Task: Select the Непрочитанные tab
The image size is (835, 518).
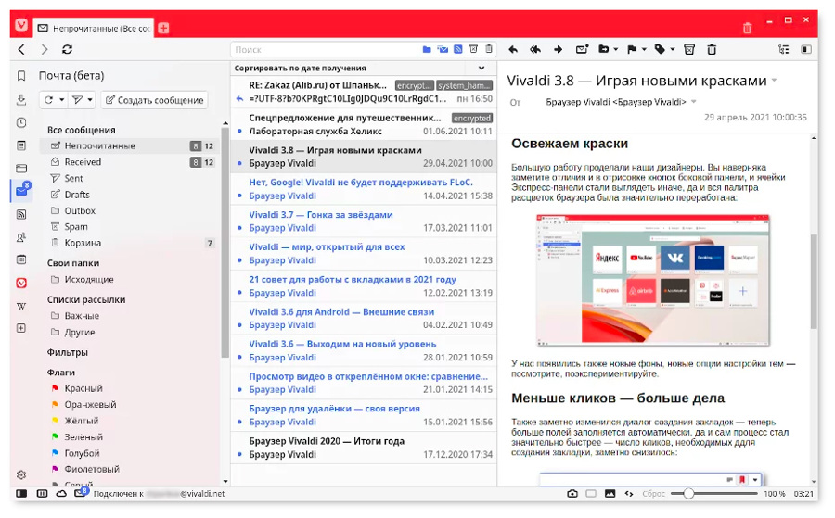Action: point(95,28)
